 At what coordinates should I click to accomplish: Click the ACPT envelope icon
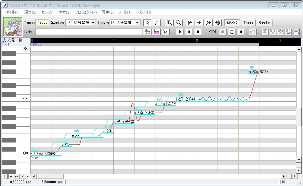(265, 32)
